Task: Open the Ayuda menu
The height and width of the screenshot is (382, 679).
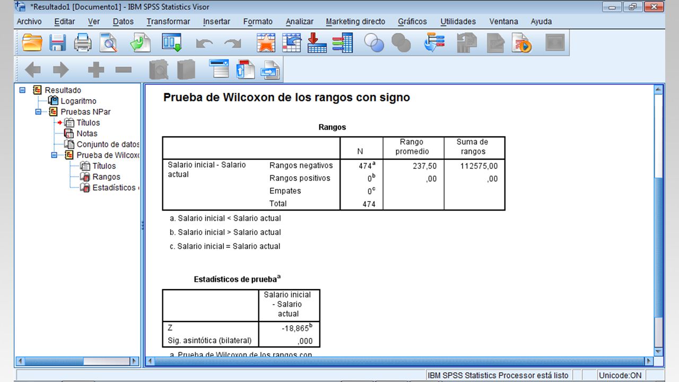Action: tap(541, 22)
